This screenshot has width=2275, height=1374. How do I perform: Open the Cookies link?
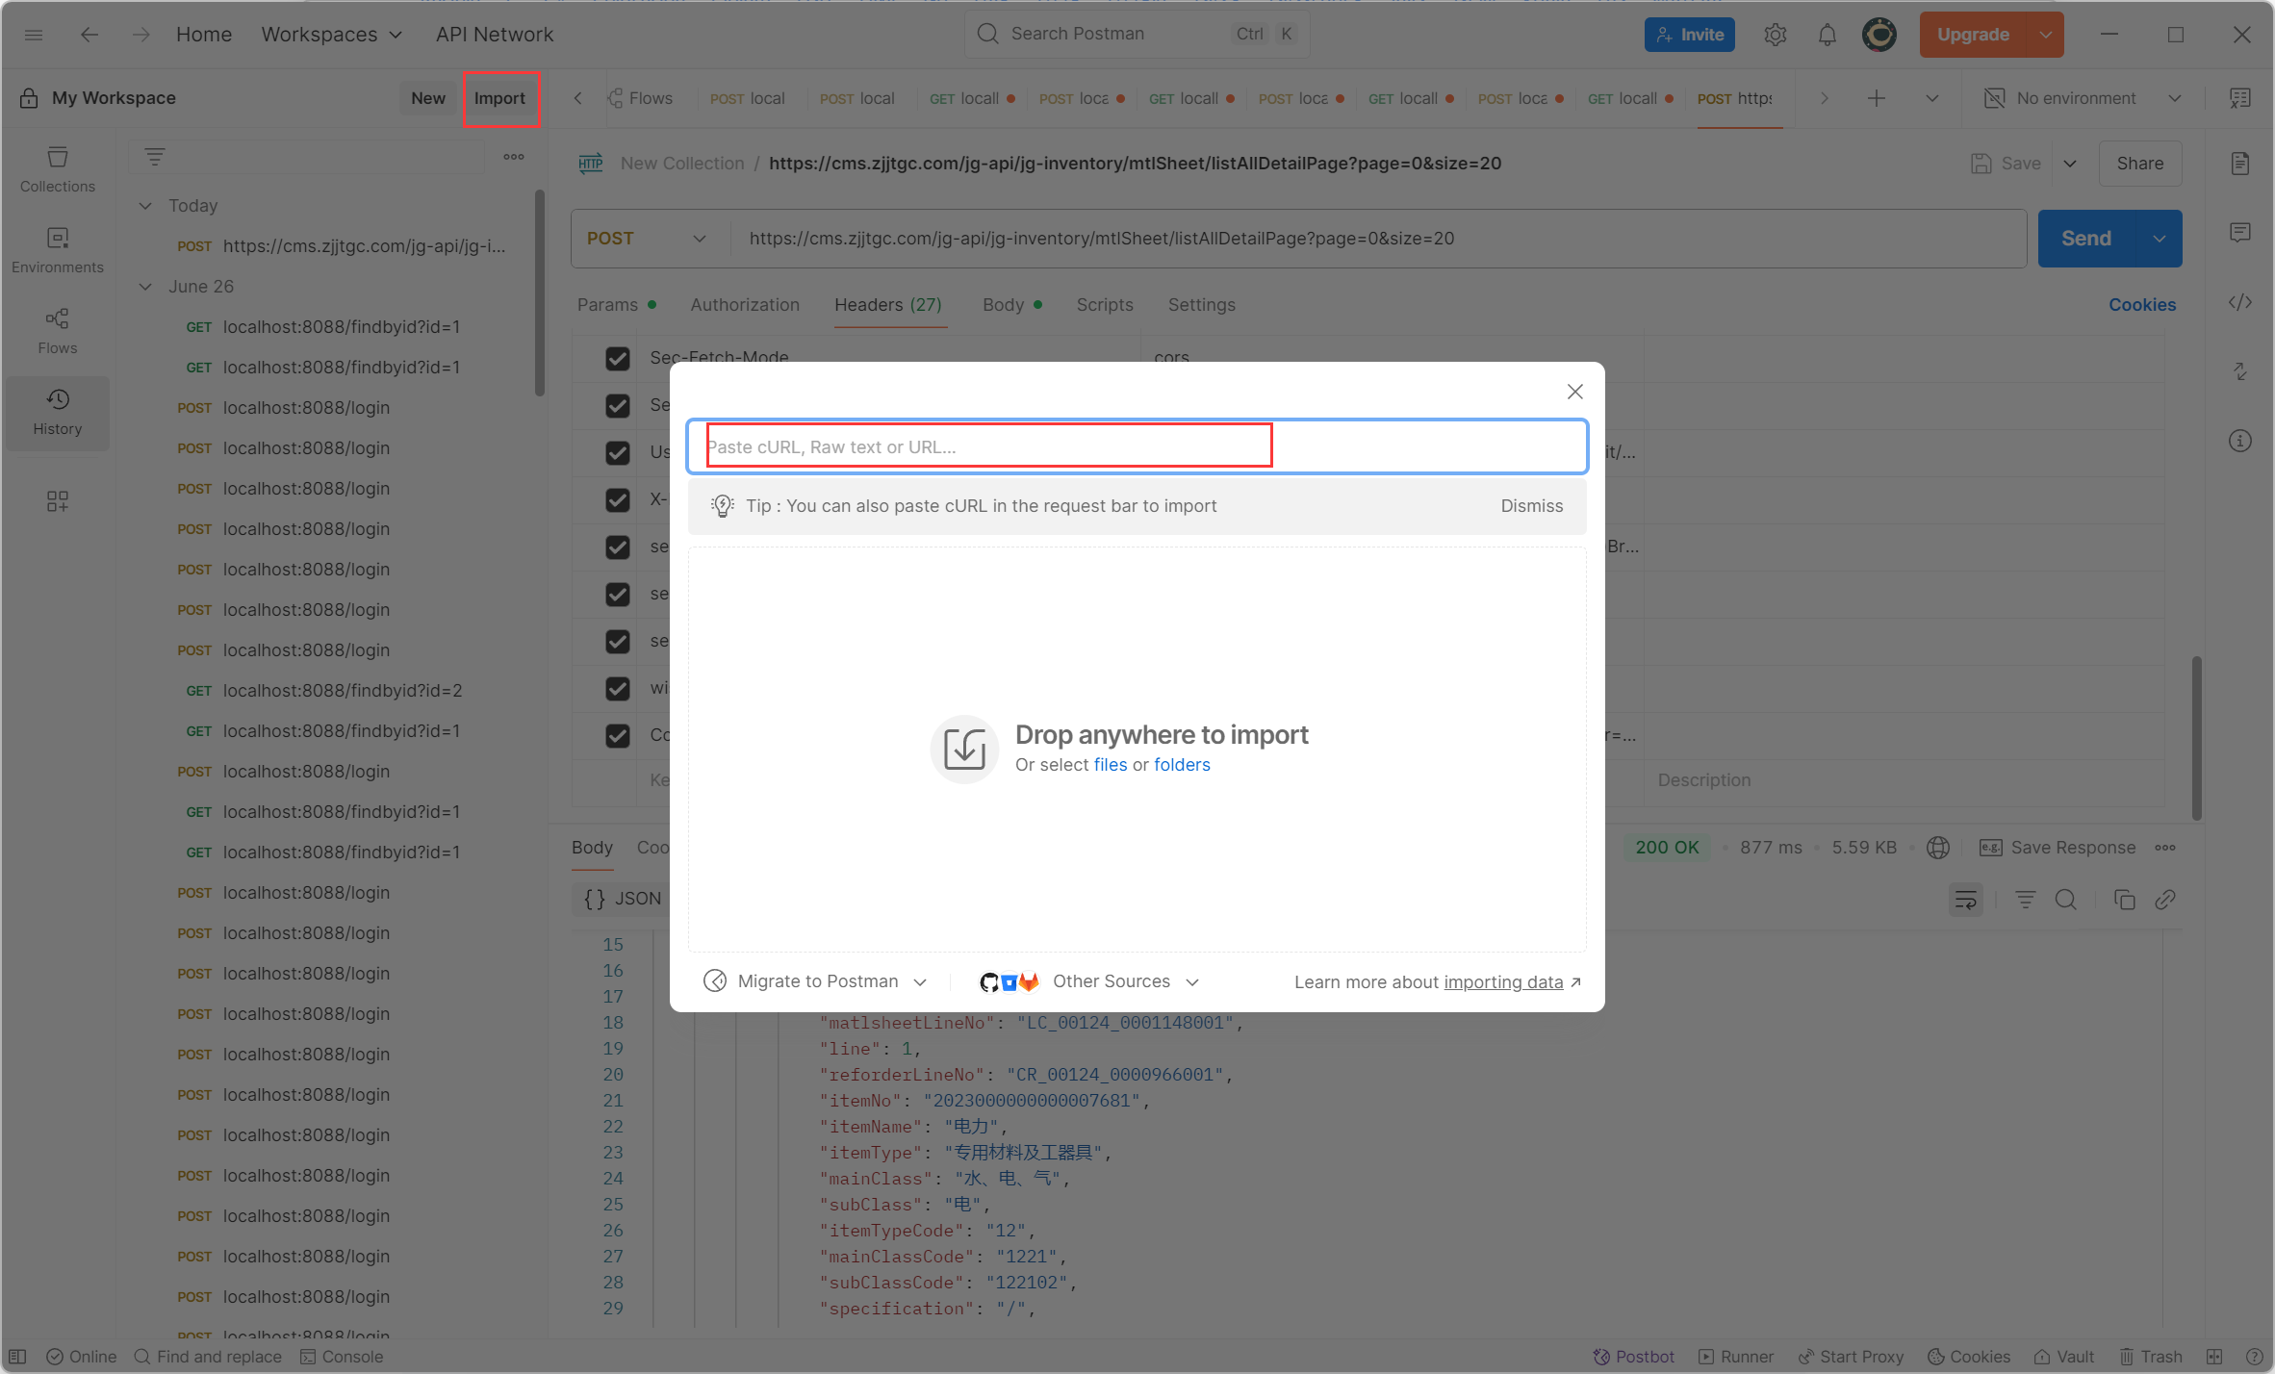coord(2142,305)
